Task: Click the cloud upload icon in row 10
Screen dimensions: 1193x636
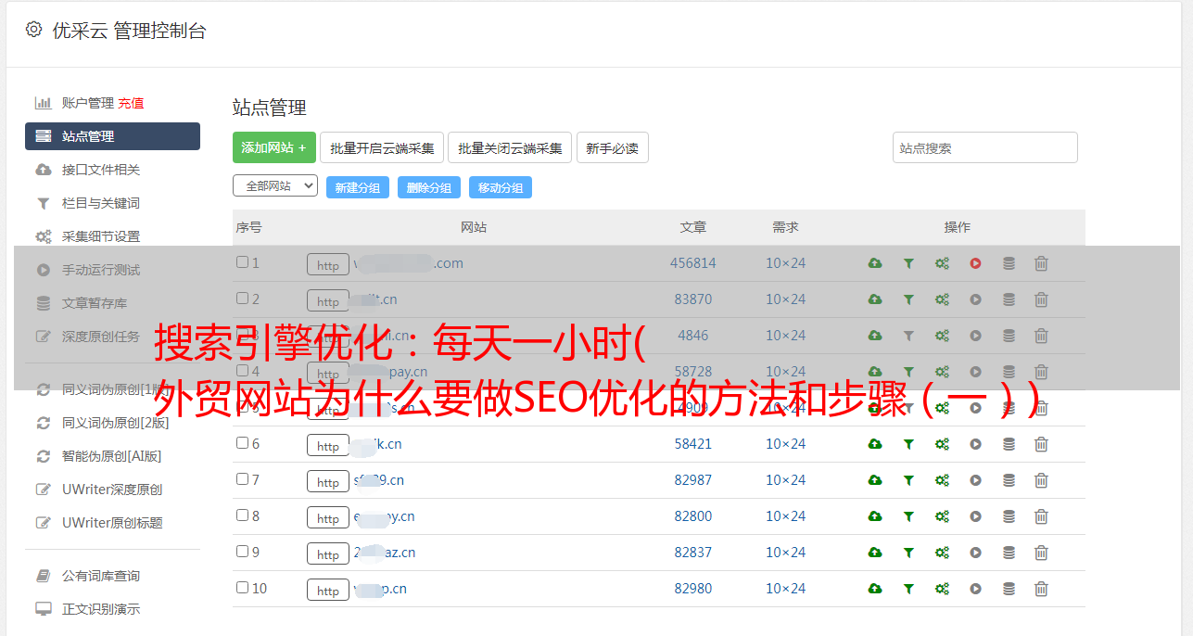Action: tap(875, 590)
